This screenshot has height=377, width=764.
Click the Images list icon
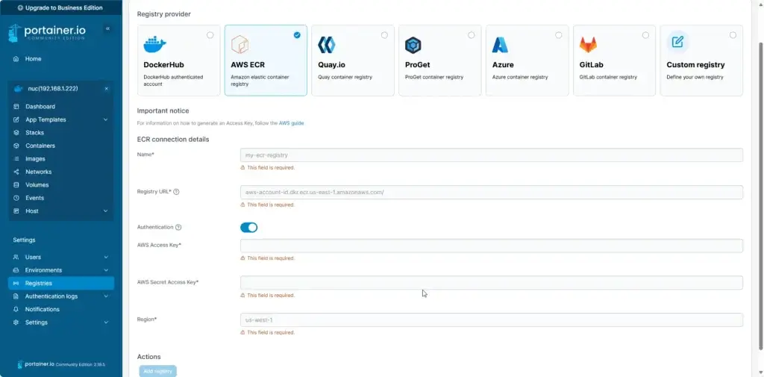(x=16, y=159)
